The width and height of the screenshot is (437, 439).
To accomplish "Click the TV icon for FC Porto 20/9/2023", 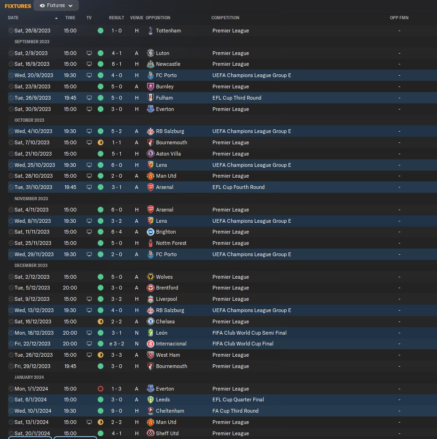I will [x=89, y=75].
